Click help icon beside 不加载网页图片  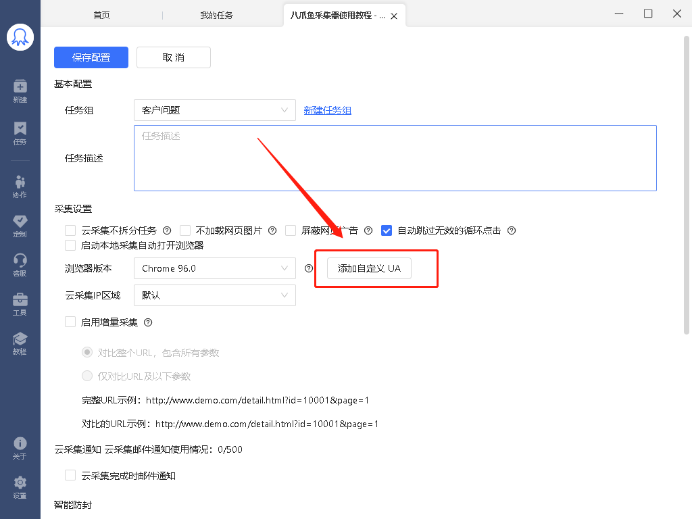point(272,230)
